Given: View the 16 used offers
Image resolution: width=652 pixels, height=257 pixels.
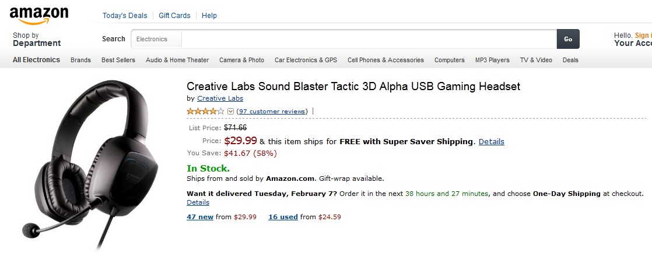Looking at the screenshot, I should pos(283,217).
